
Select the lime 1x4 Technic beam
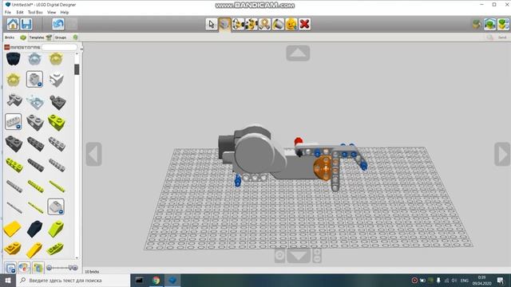coord(14,165)
